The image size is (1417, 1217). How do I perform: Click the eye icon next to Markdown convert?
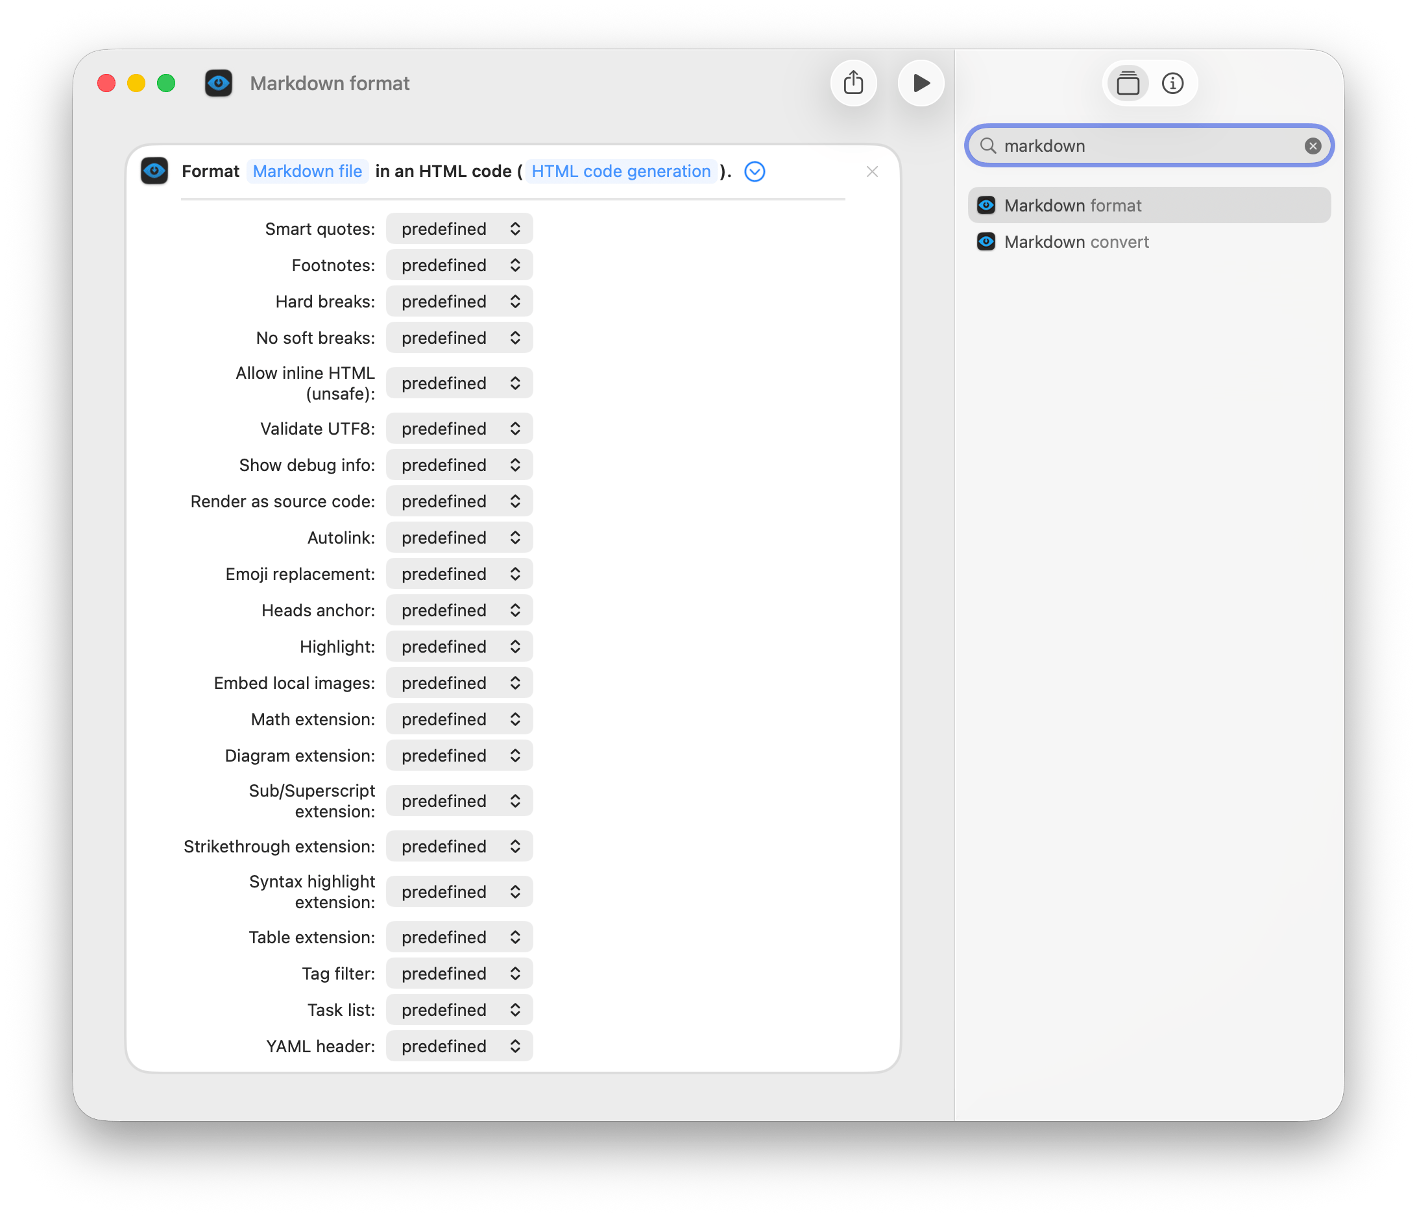coord(986,241)
